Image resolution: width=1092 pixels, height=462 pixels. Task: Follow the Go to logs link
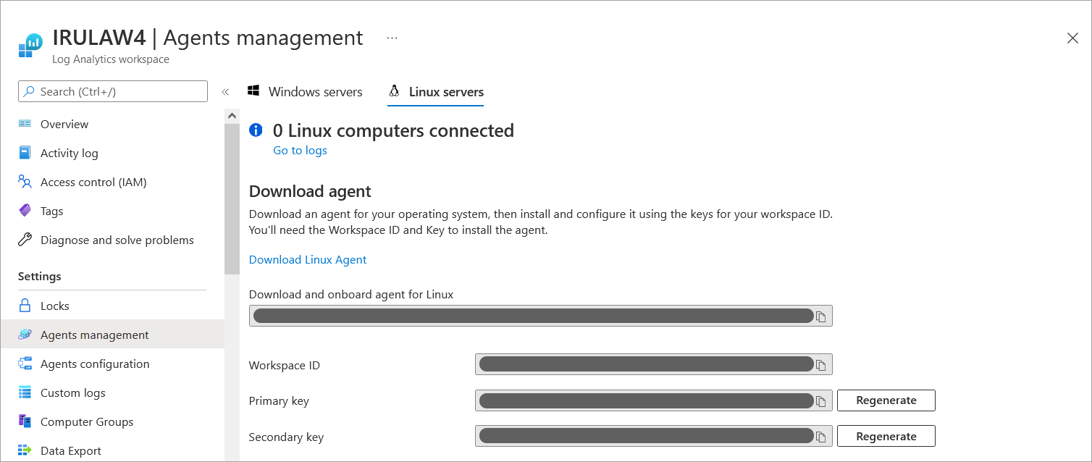pos(300,151)
